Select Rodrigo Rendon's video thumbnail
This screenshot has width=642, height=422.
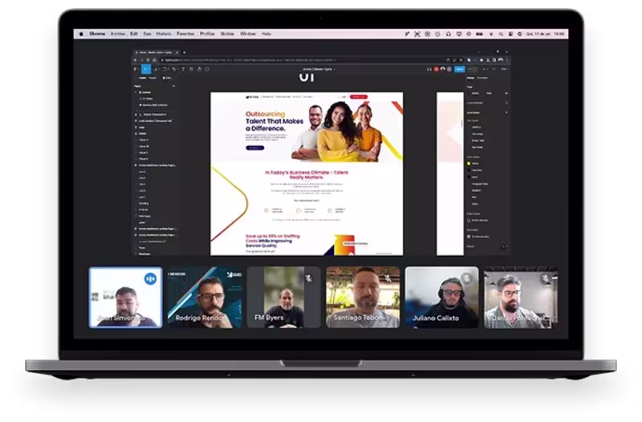click(x=205, y=298)
